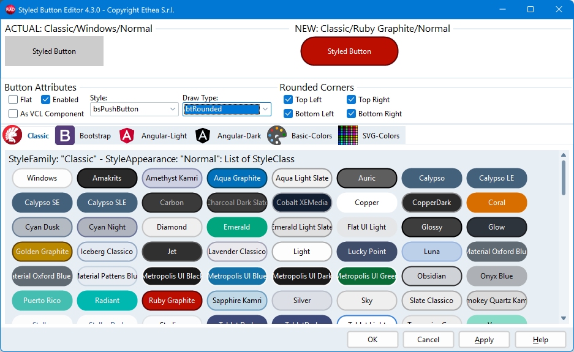The image size is (574, 352).
Task: Click the NEW red Styled Button preview
Action: pos(349,51)
